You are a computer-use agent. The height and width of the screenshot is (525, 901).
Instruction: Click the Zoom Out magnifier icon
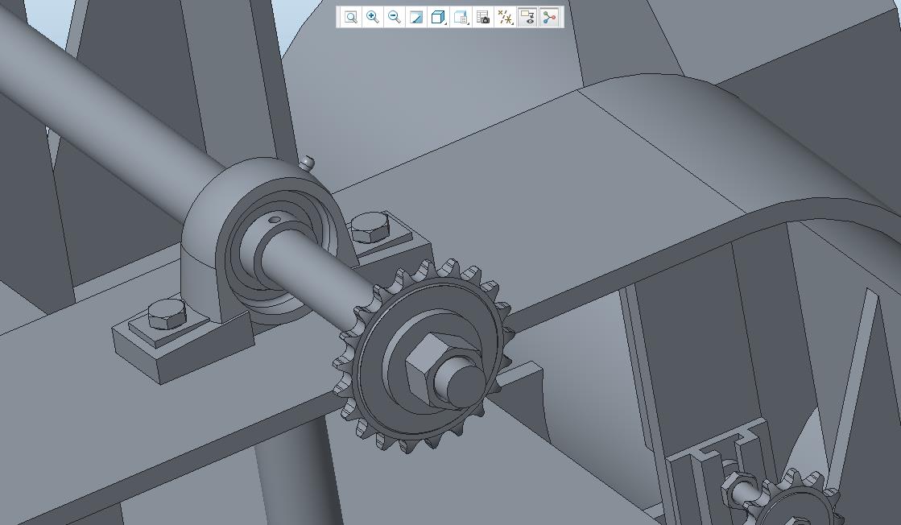point(395,17)
